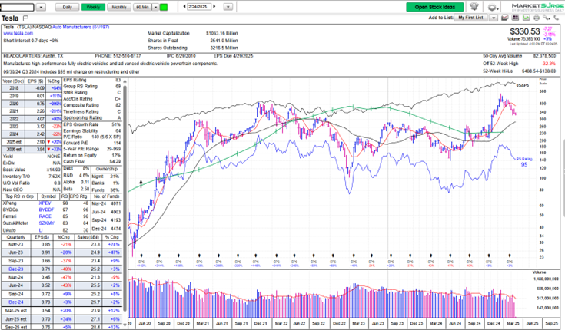The height and width of the screenshot is (330, 565).
Task: Click the $330.53 price text
Action: coord(525,31)
